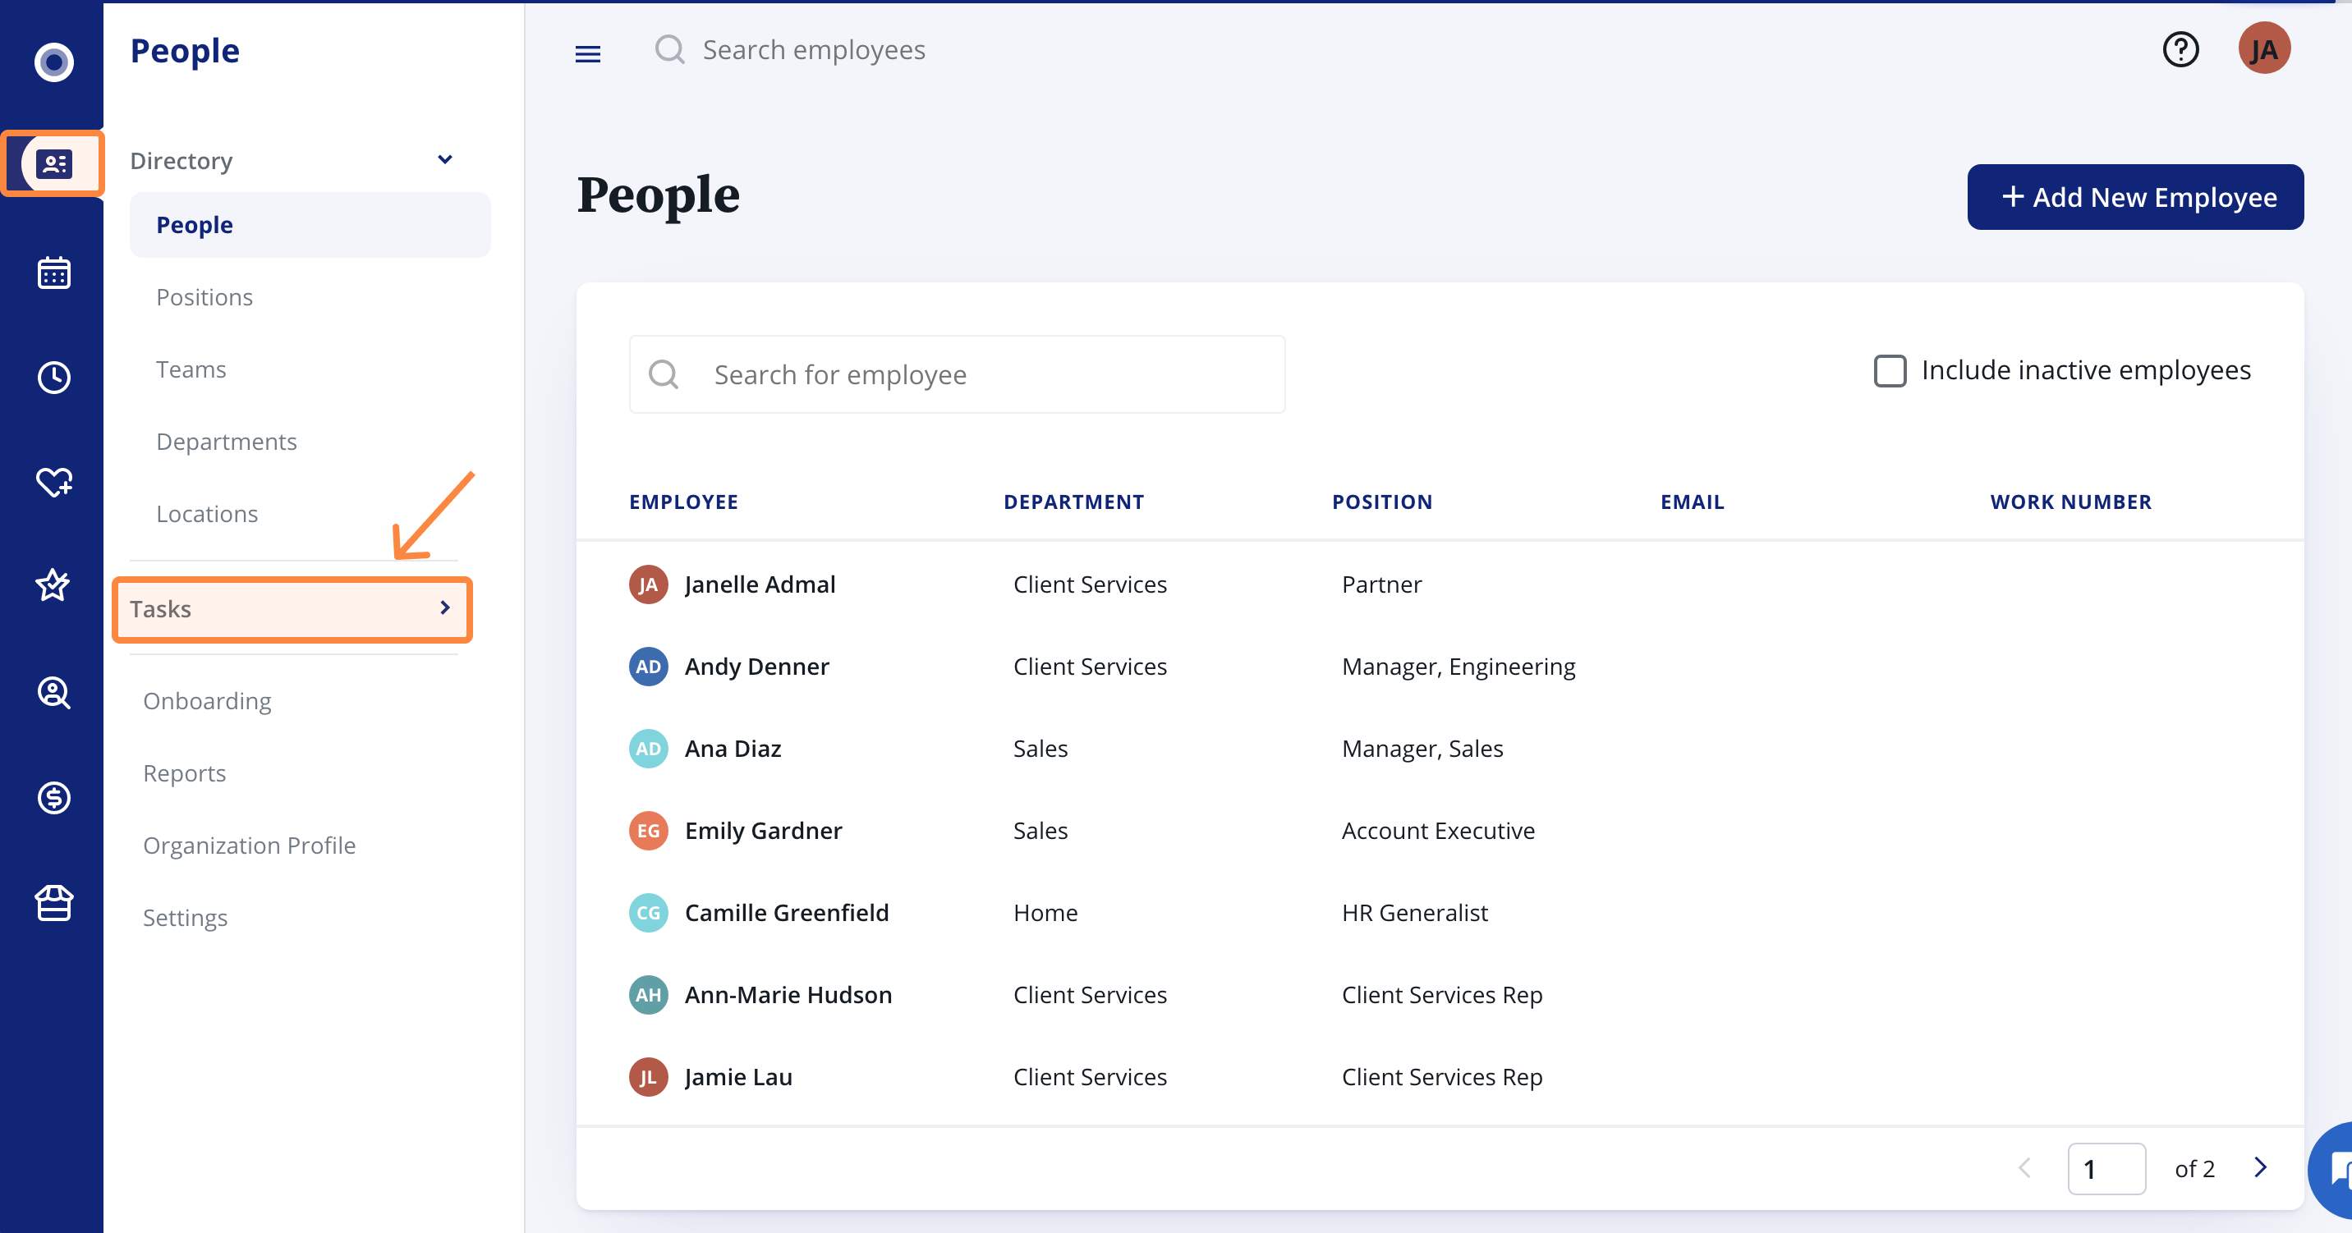Sort by the EMAIL column header
The height and width of the screenshot is (1233, 2352).
point(1692,502)
